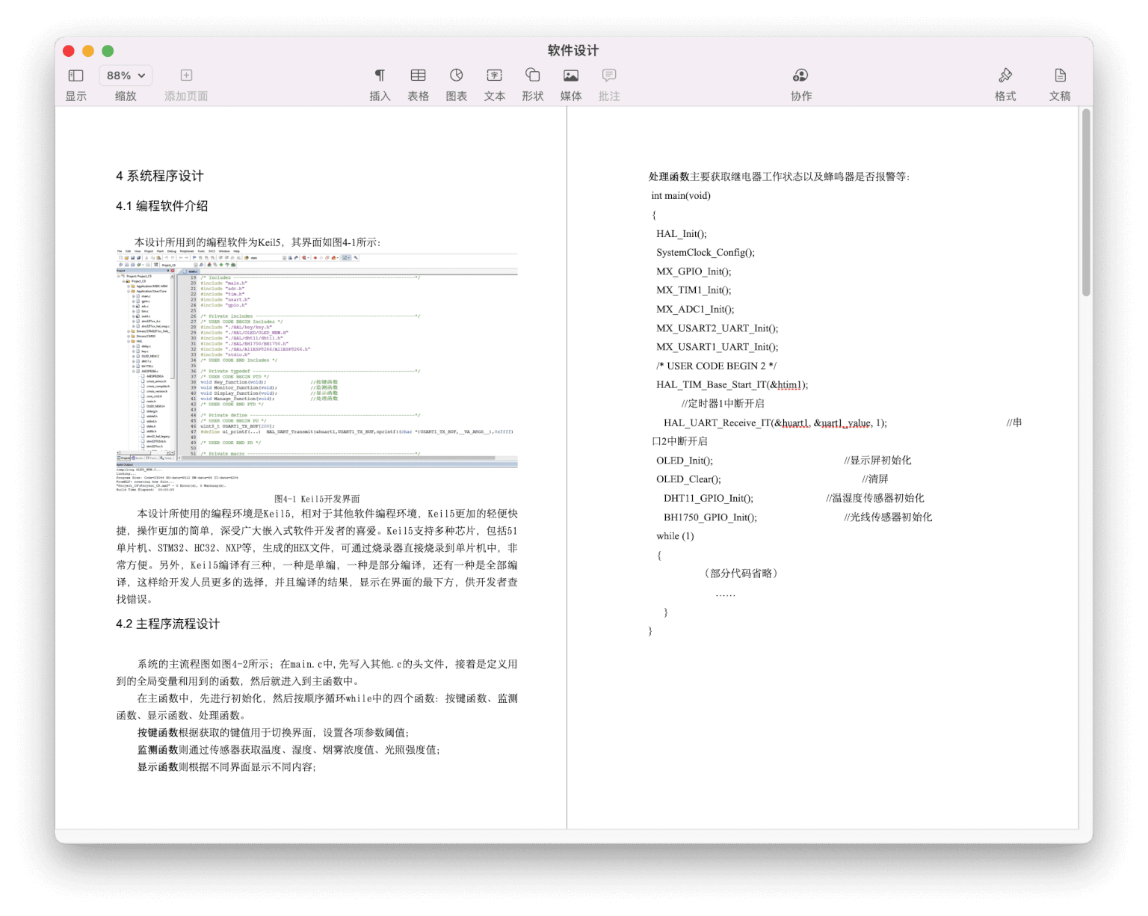Screen dimensions: 1148x916
Task: Insert a chart with the 图表 icon
Action: [x=456, y=76]
